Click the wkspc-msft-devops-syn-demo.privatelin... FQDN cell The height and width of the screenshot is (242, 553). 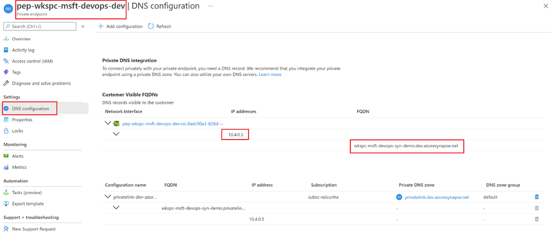click(x=203, y=208)
